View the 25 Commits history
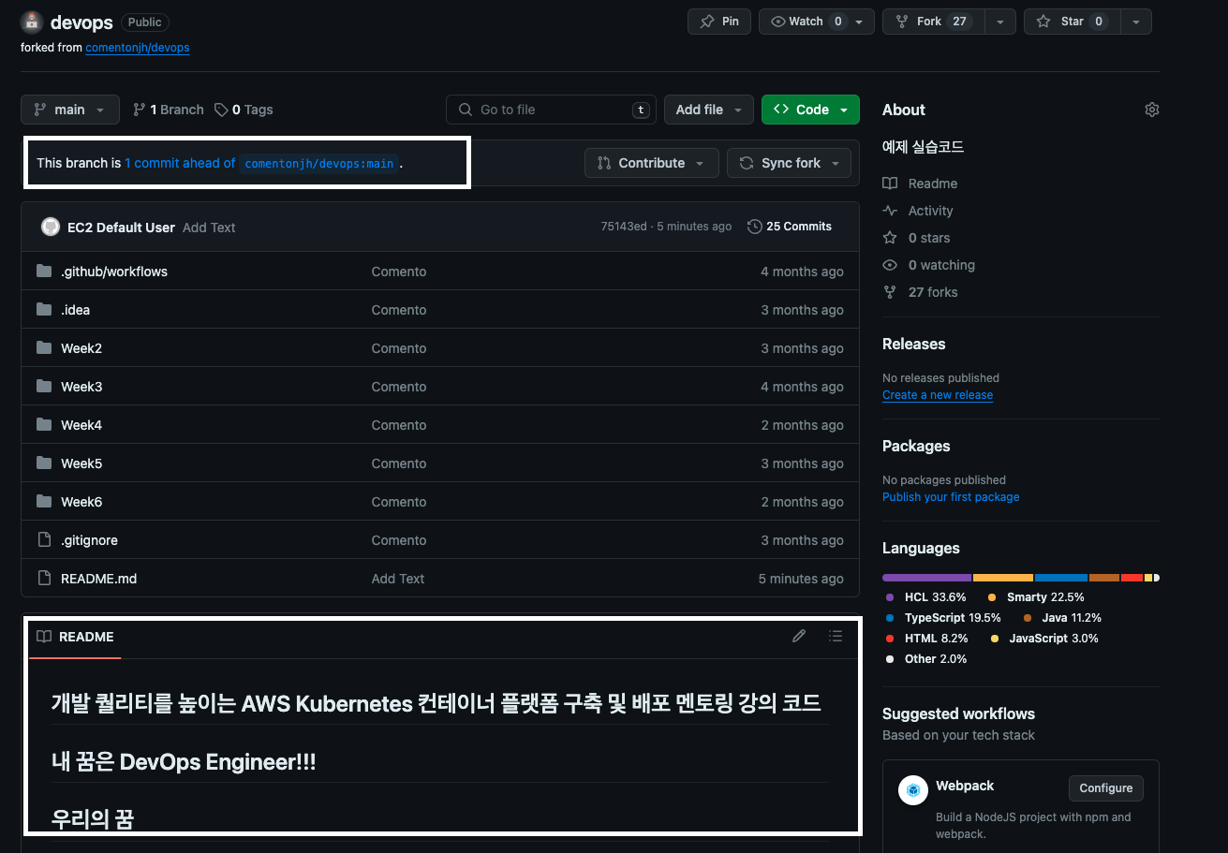1228x853 pixels. pyautogui.click(x=790, y=227)
